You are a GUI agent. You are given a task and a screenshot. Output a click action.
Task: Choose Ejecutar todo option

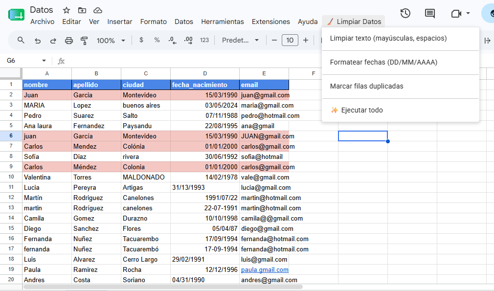tap(401, 110)
